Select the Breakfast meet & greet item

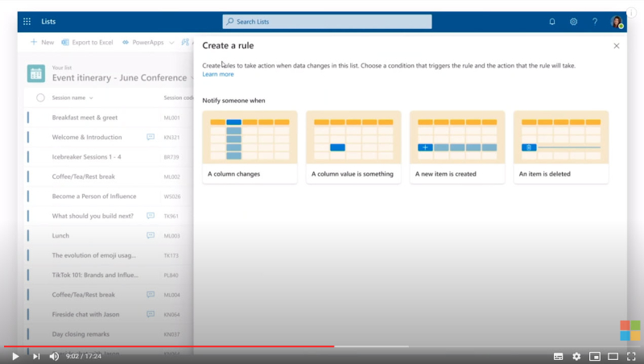coord(85,118)
